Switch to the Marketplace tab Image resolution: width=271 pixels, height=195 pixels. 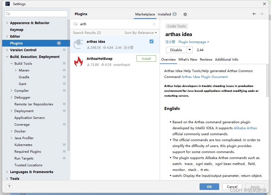[145, 14]
